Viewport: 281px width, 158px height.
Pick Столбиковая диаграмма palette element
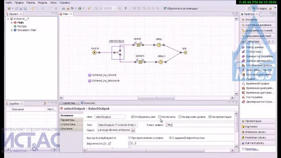coord(258,65)
